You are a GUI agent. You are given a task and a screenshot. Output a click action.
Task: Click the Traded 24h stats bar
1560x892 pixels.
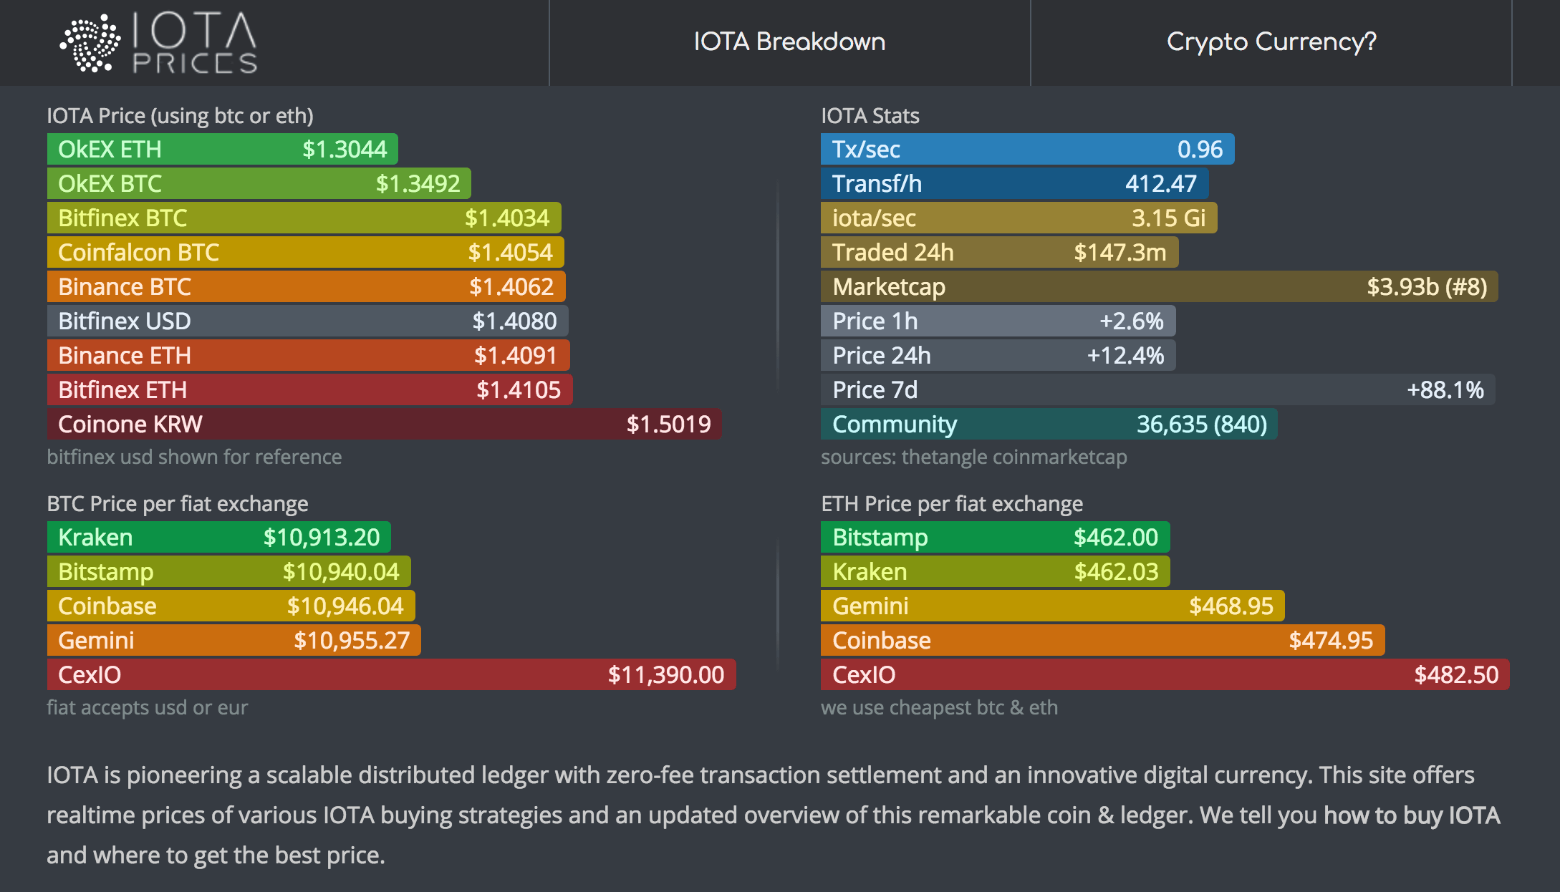point(999,252)
